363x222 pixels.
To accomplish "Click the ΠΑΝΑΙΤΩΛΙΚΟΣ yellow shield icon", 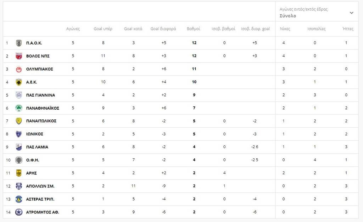I will click(19, 121).
